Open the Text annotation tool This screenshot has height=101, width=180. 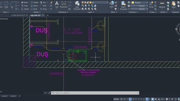point(57,5)
